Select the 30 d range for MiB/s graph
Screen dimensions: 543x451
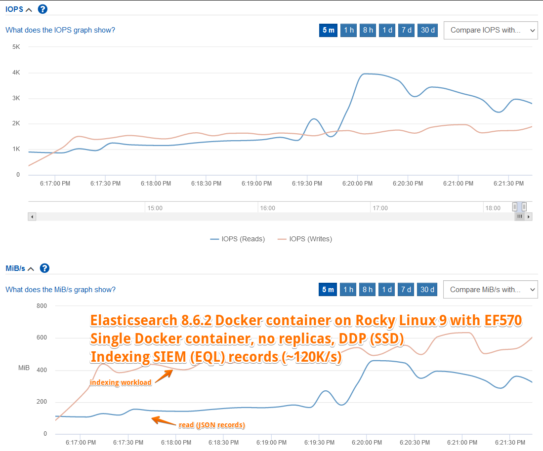point(427,290)
